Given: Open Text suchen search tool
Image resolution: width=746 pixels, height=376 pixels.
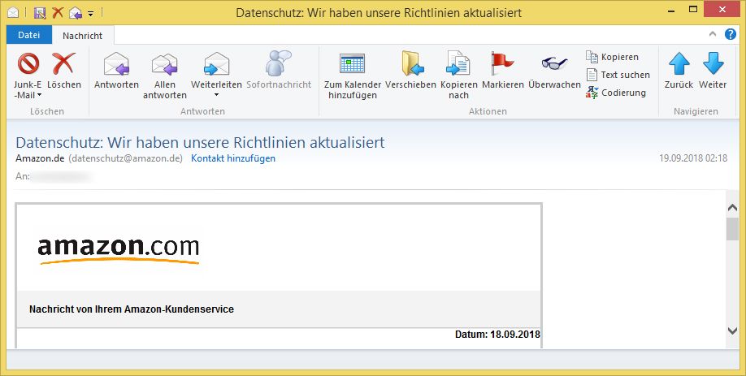Looking at the screenshot, I should click(618, 75).
